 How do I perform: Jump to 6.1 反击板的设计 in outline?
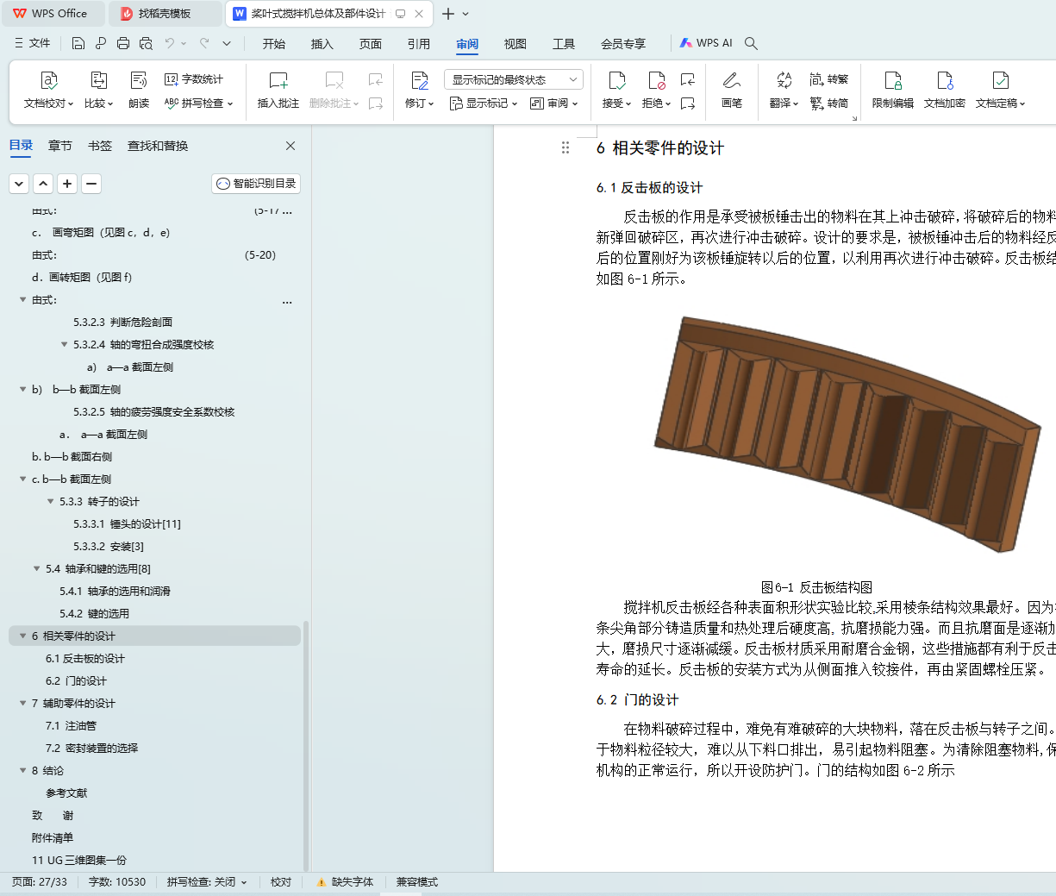pyautogui.click(x=85, y=658)
